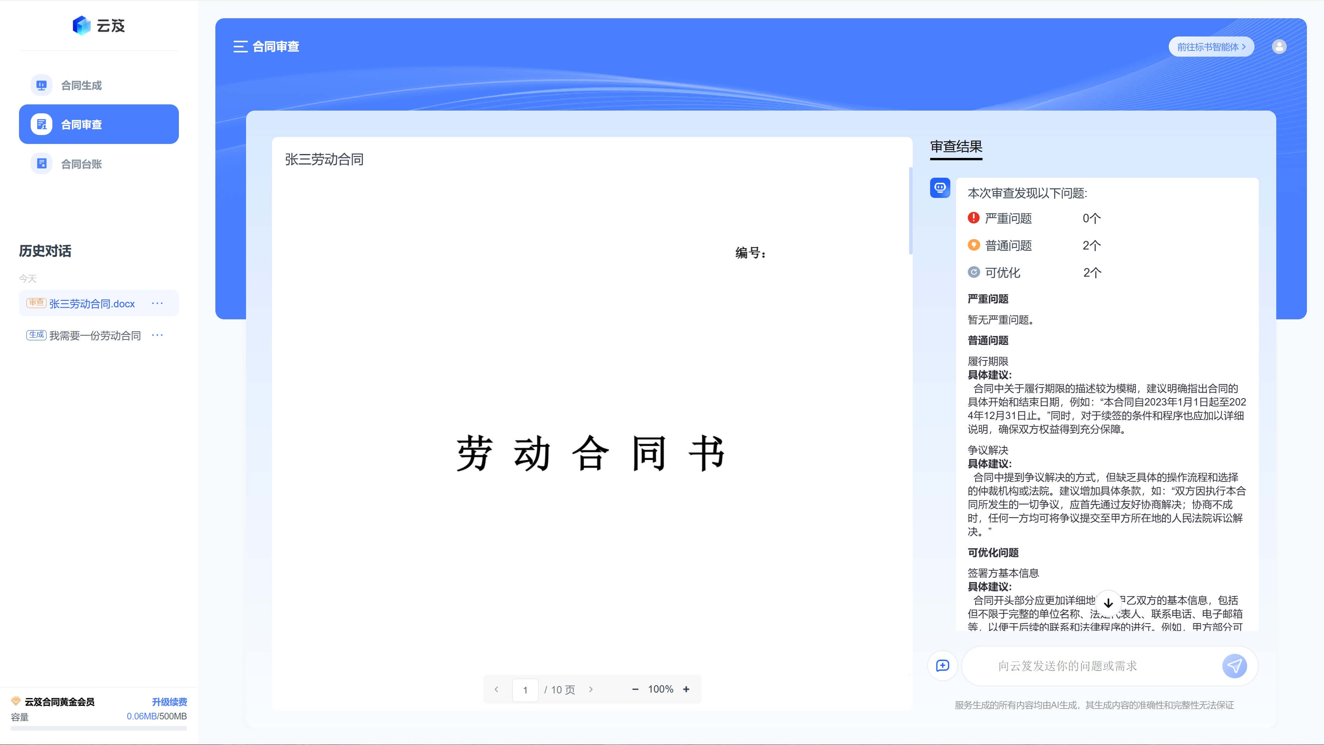Open the user avatar profile icon
Image resolution: width=1324 pixels, height=745 pixels.
tap(1279, 47)
